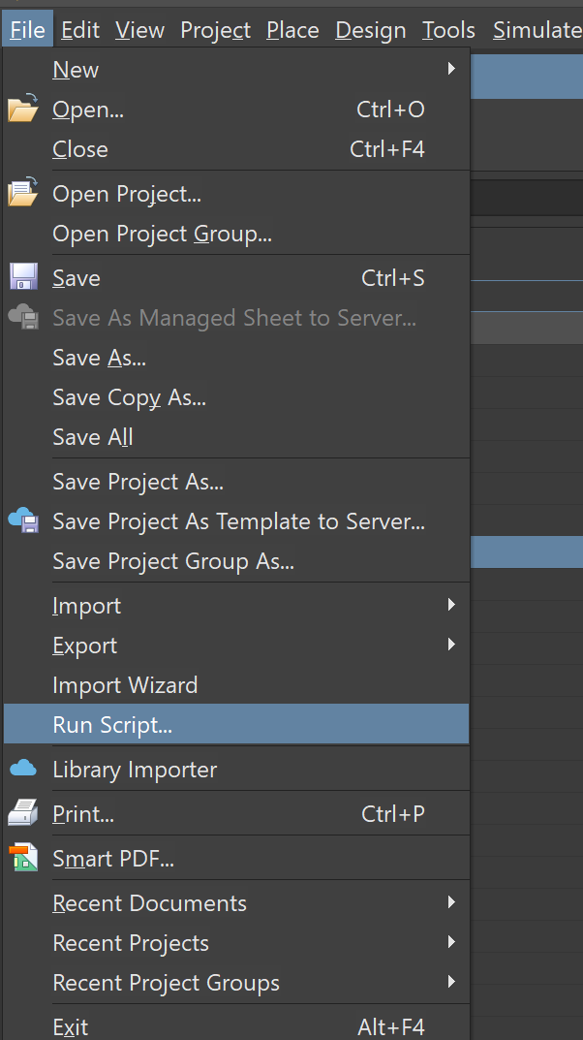Select Save All entry
Image resolution: width=583 pixels, height=1040 pixels.
pyautogui.click(x=236, y=436)
